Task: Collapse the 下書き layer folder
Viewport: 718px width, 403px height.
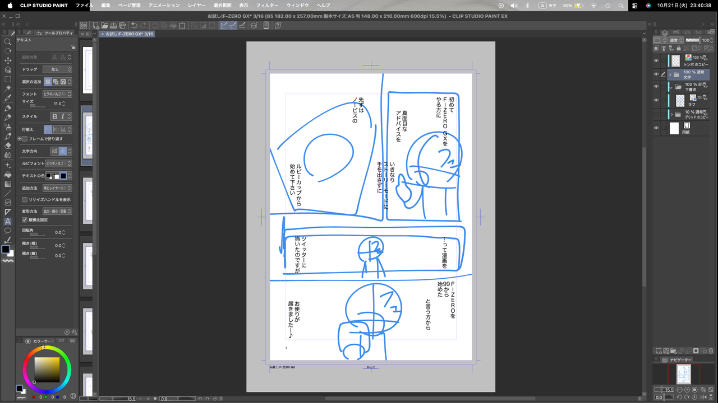Action: coord(670,87)
